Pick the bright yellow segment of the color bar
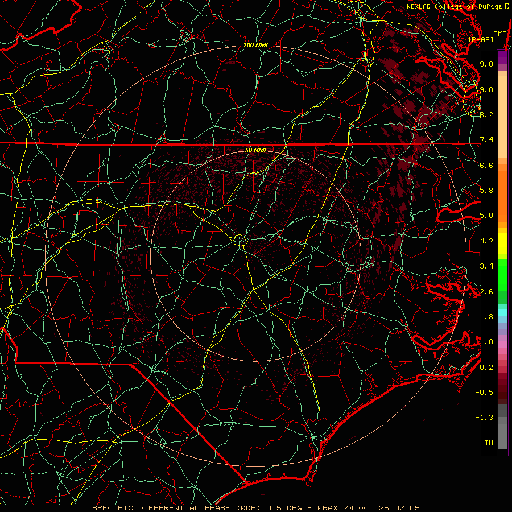512x512 pixels. 502,243
